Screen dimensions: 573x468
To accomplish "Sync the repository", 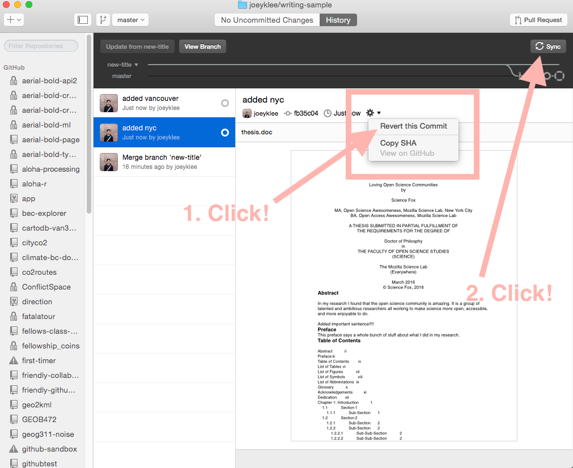I will pyautogui.click(x=548, y=46).
